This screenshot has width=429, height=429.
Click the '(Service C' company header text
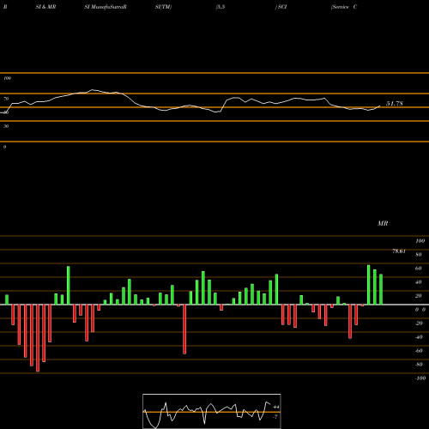pos(344,7)
